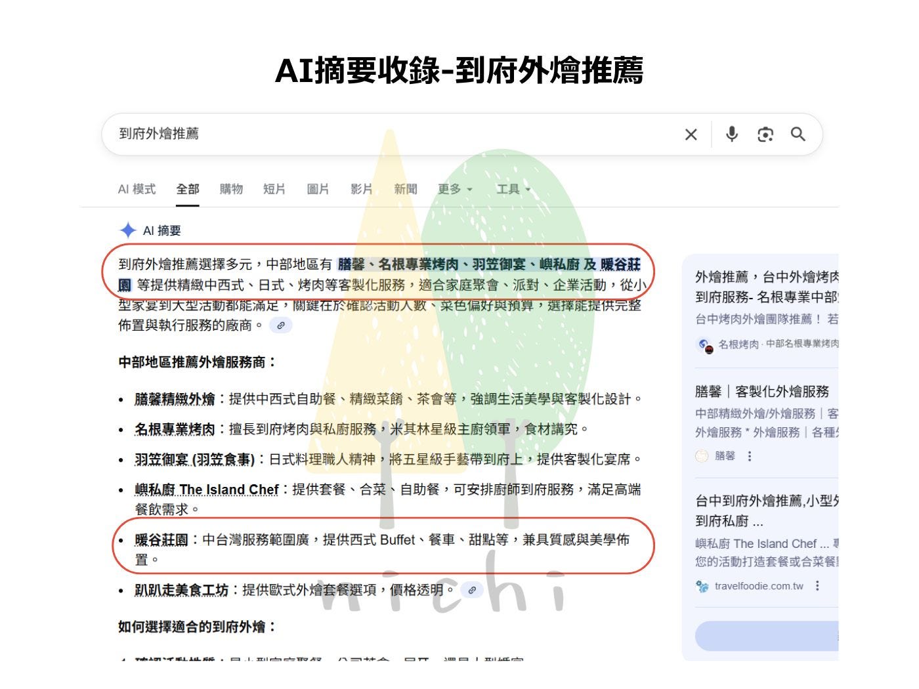Click the text 提供歐式外燴套餐選項

point(309,591)
